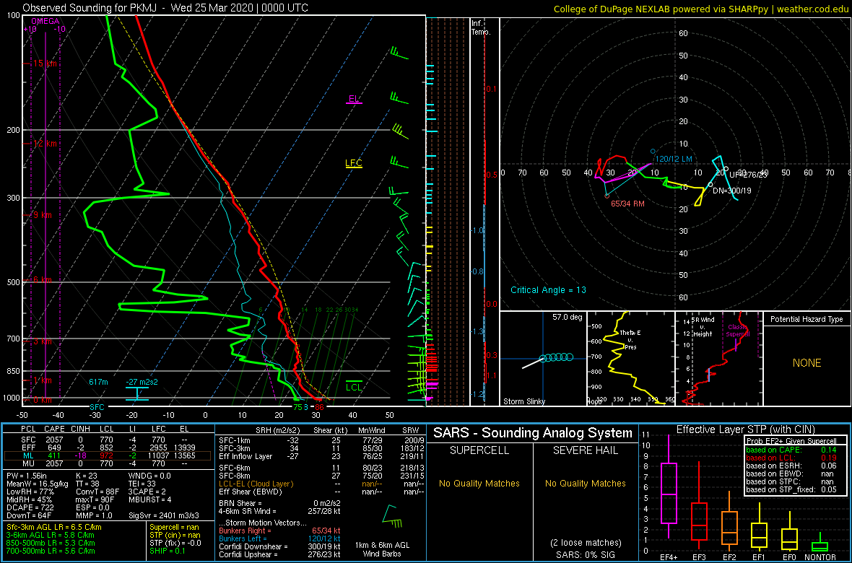Click the Potential Hazard Type heading

[807, 319]
